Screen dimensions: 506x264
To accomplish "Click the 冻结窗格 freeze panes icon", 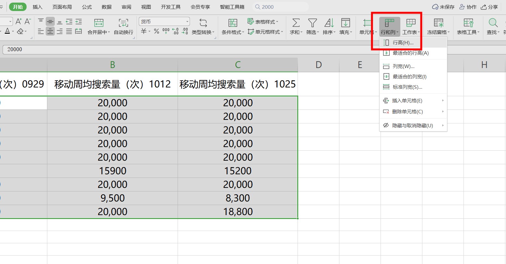I will (x=438, y=23).
